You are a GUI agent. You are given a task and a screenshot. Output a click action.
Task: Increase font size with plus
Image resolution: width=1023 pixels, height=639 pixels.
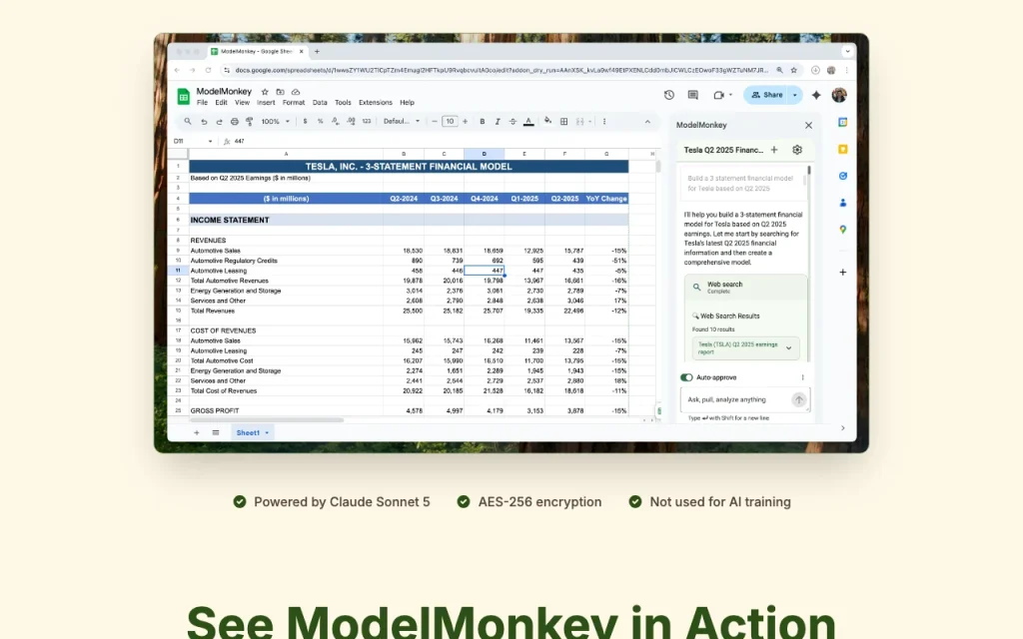[x=466, y=121]
